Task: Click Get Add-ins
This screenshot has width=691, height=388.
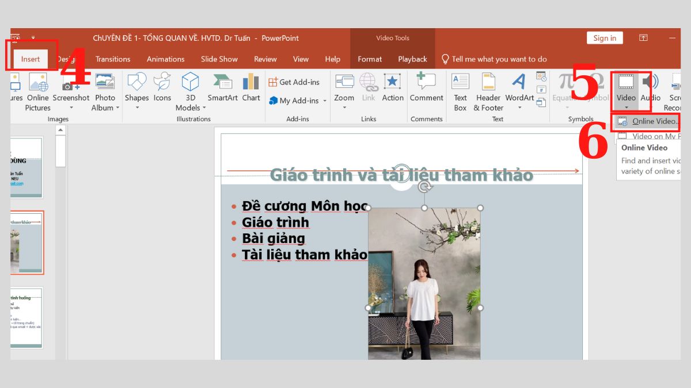Action: tap(295, 82)
